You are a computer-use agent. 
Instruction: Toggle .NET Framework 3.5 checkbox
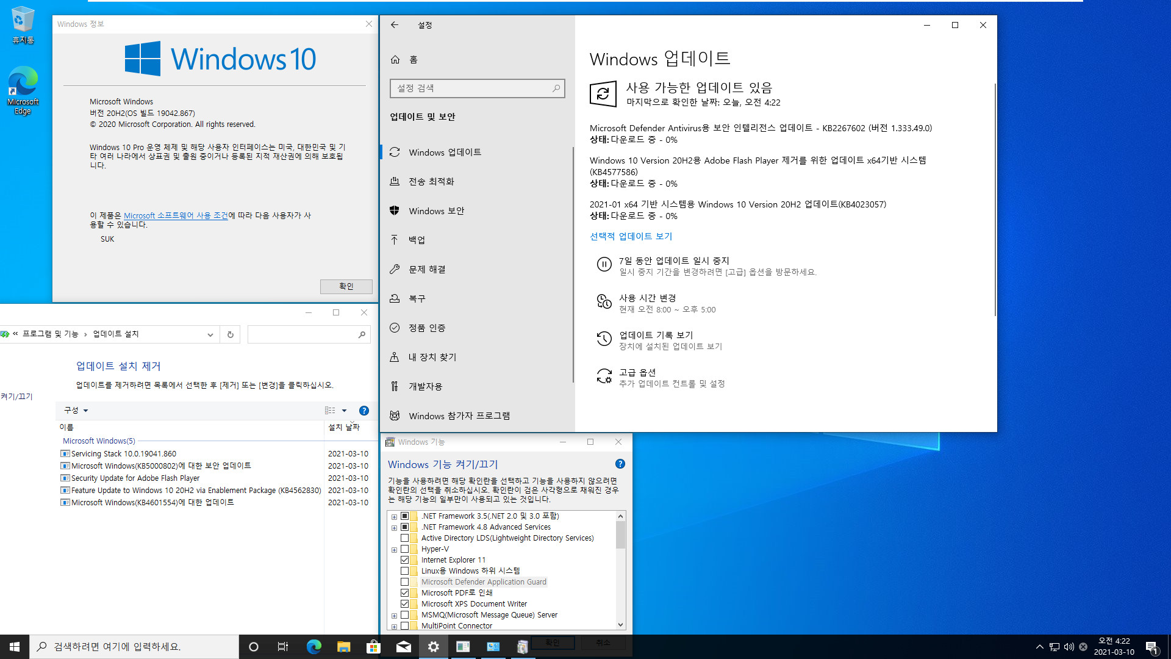click(404, 516)
